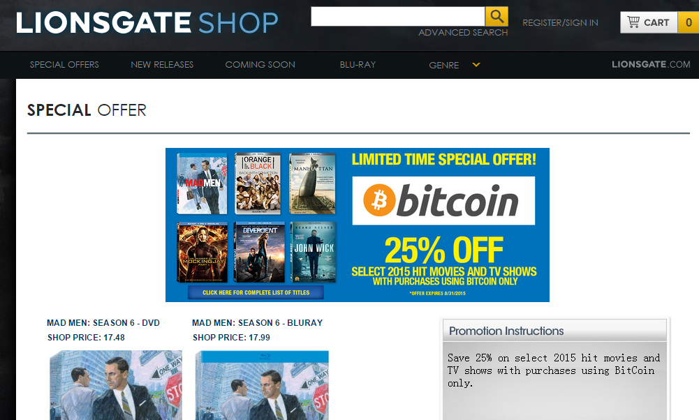Open the Genre menu
699x420 pixels.
pyautogui.click(x=443, y=65)
